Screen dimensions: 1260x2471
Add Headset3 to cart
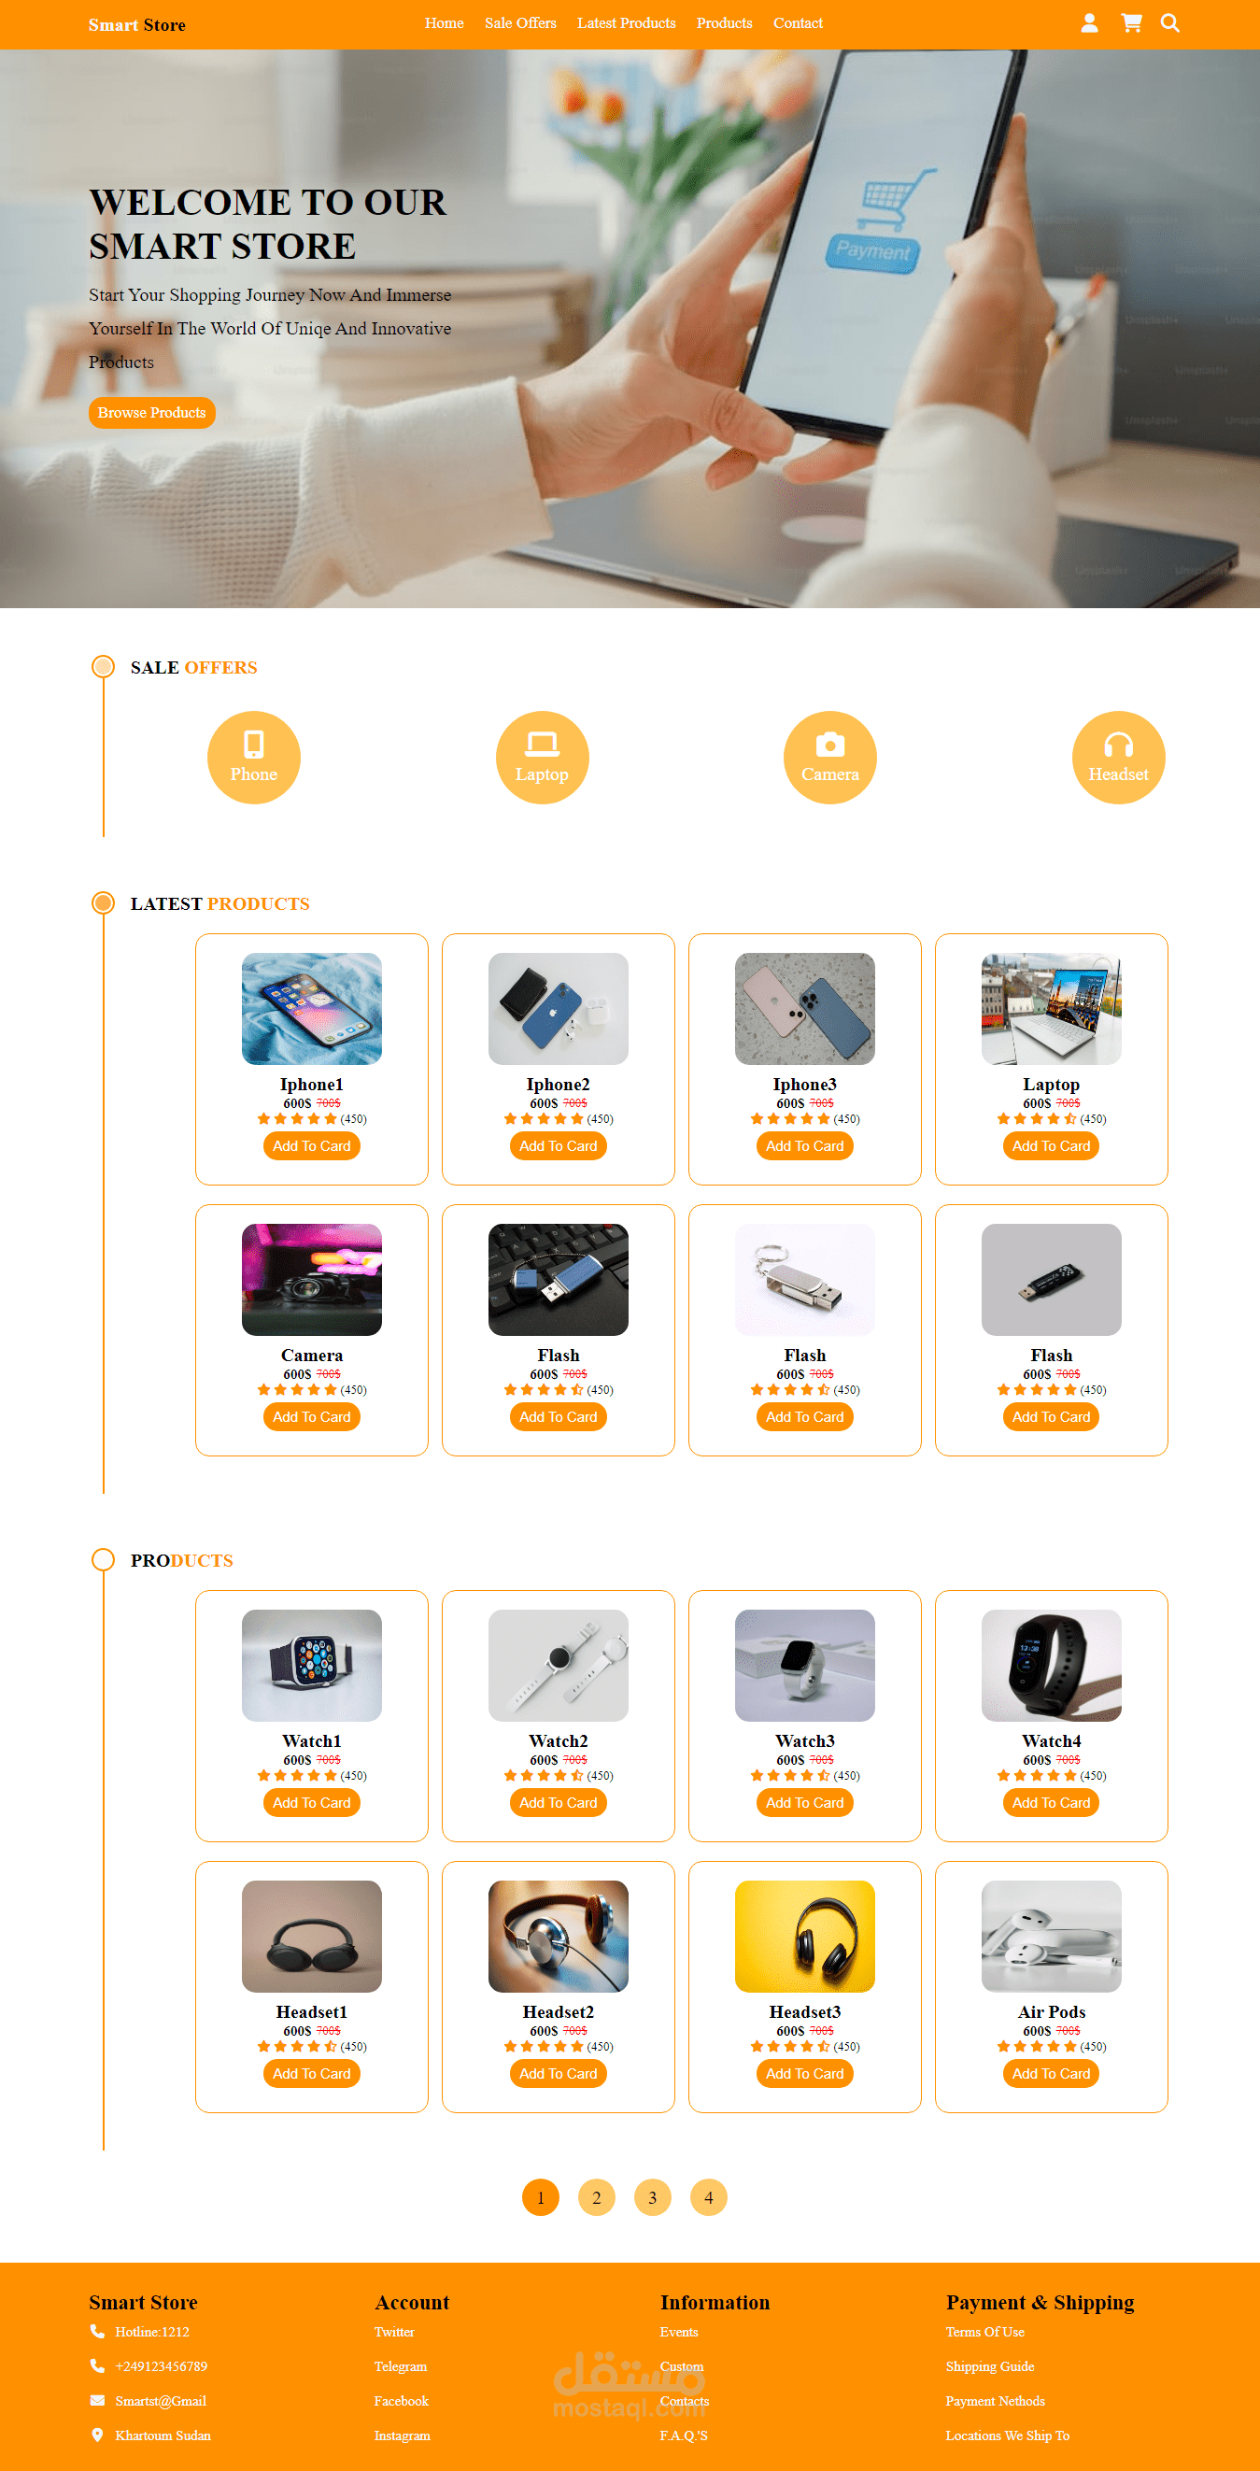pyautogui.click(x=804, y=2073)
